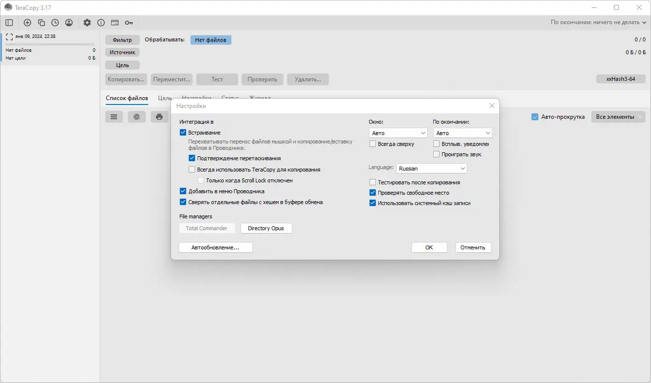Open the user account icon
The width and height of the screenshot is (651, 383).
[x=69, y=23]
